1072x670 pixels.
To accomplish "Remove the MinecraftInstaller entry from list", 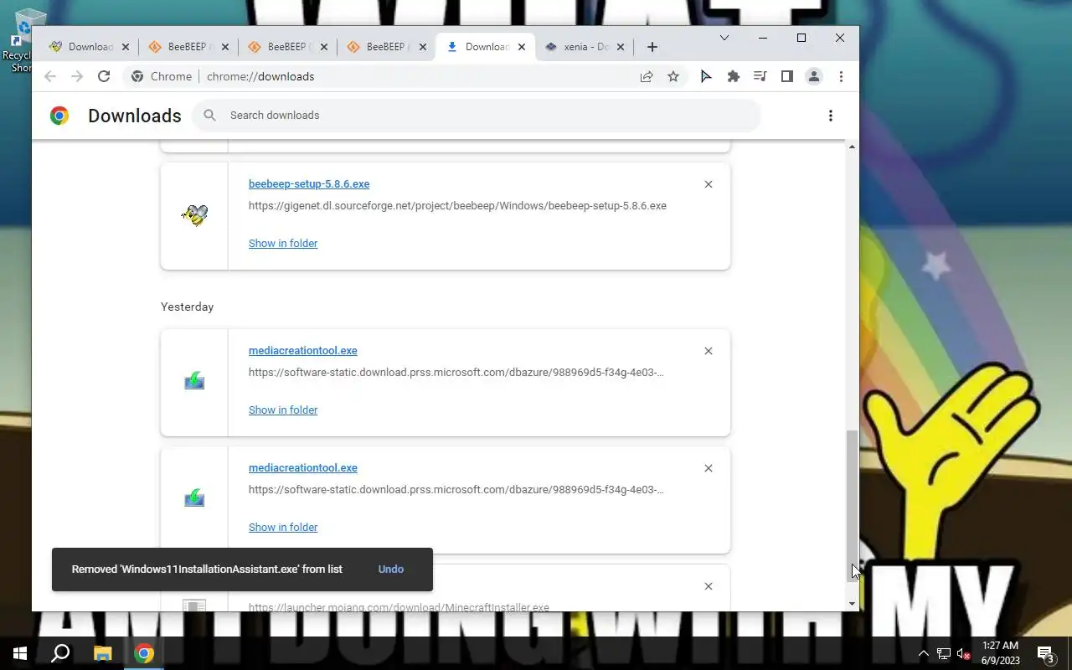I will click(x=709, y=586).
